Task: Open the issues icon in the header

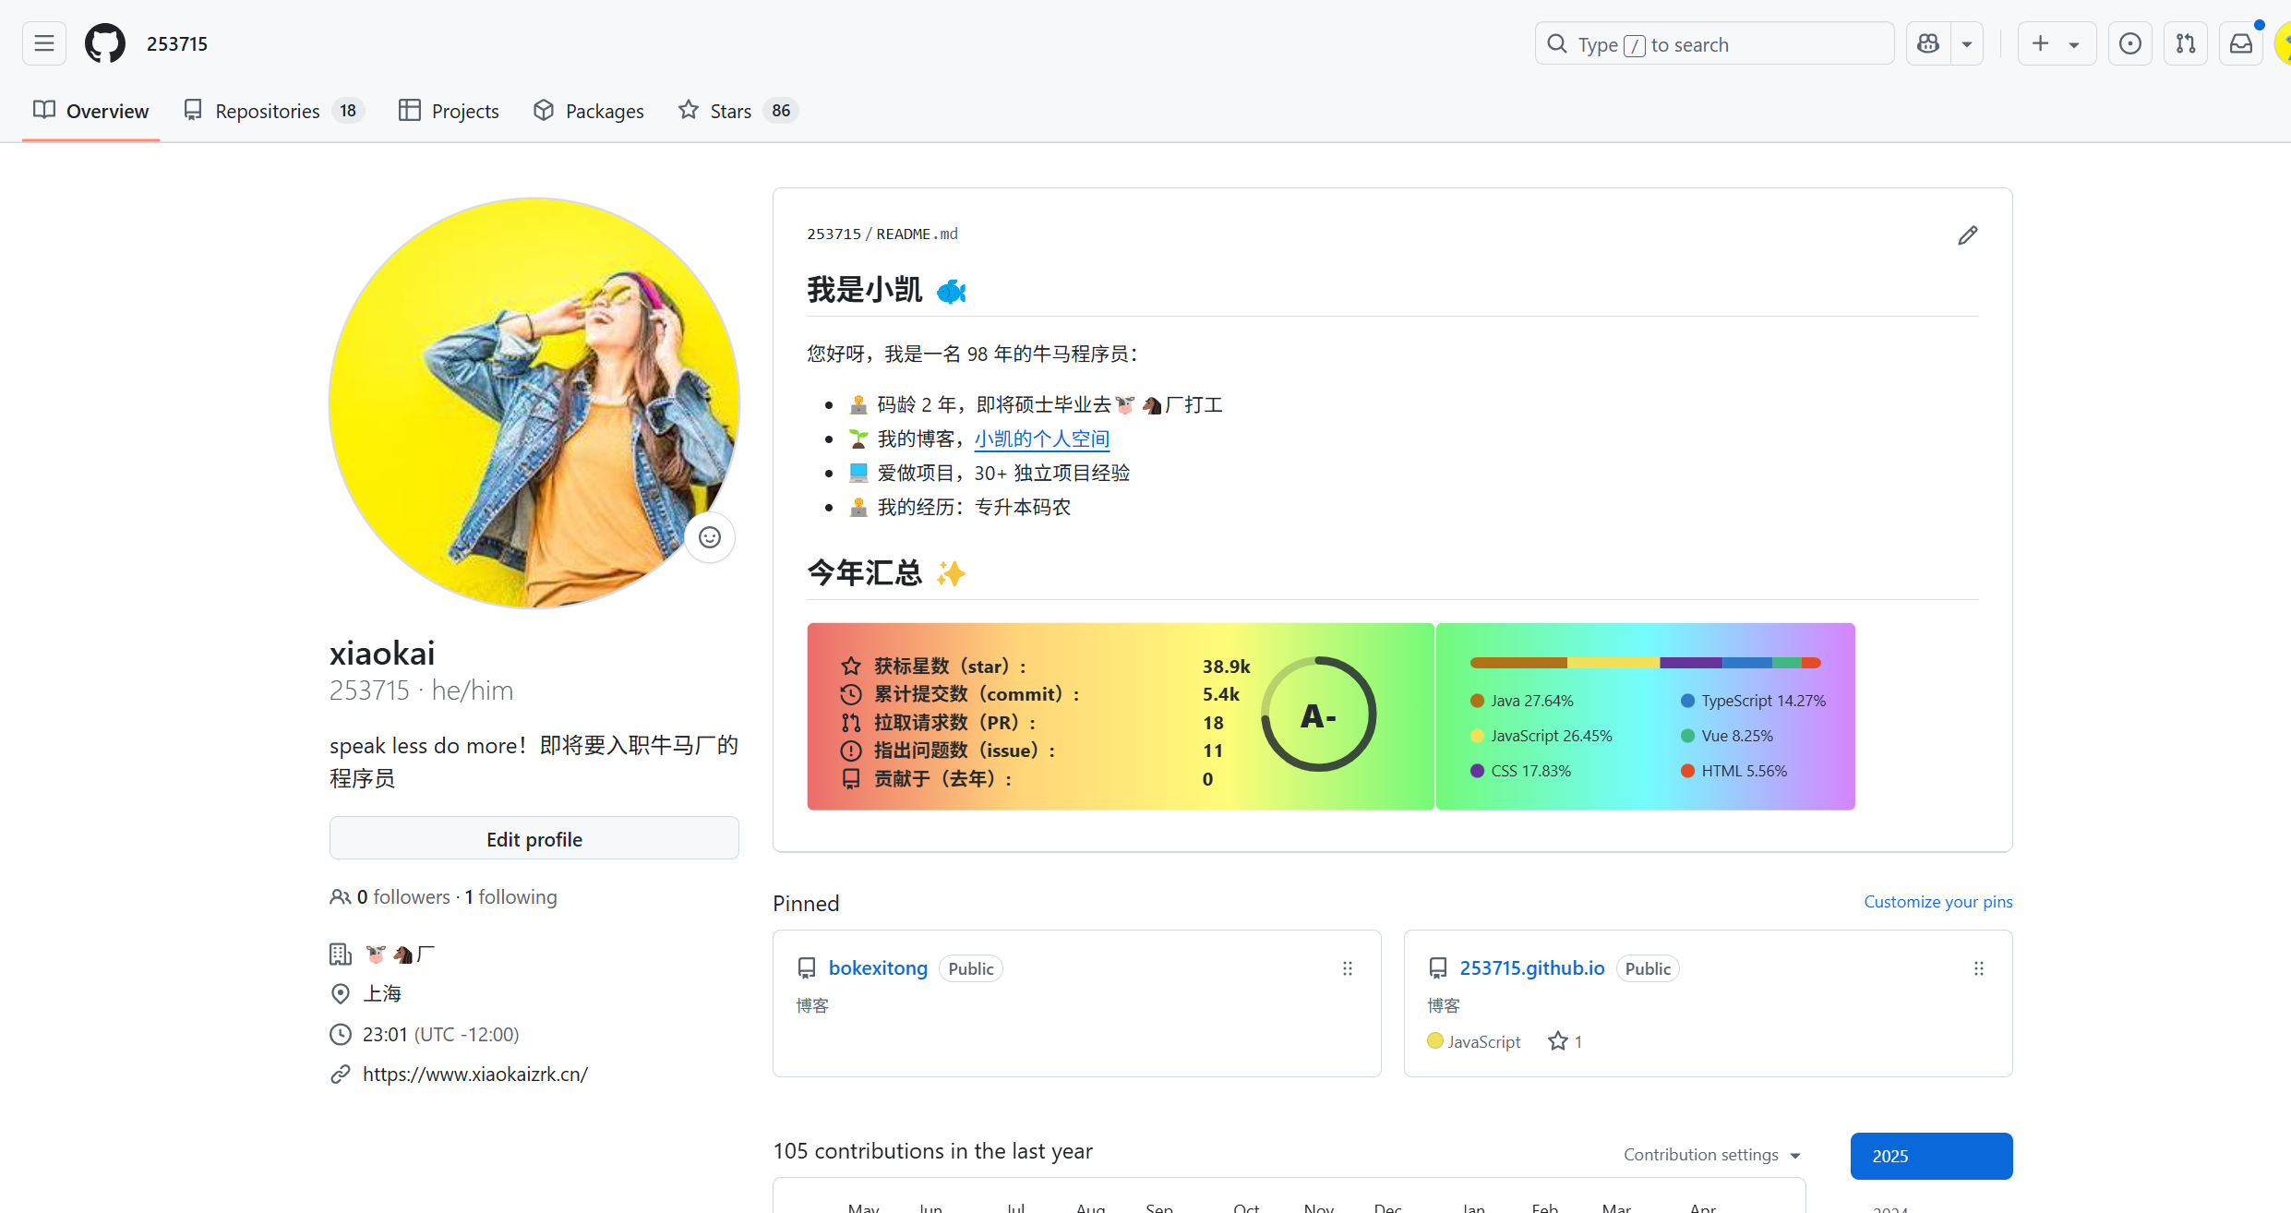Action: (2129, 43)
